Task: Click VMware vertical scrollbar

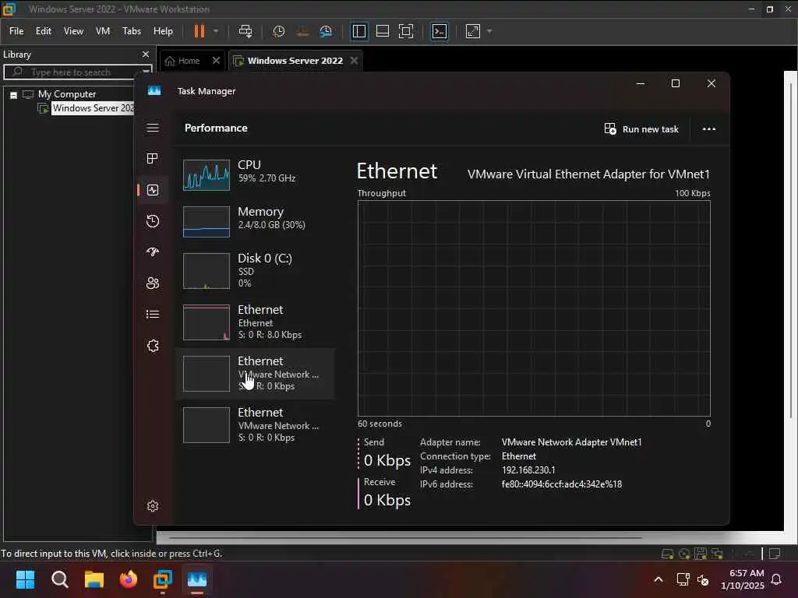Action: click(790, 249)
